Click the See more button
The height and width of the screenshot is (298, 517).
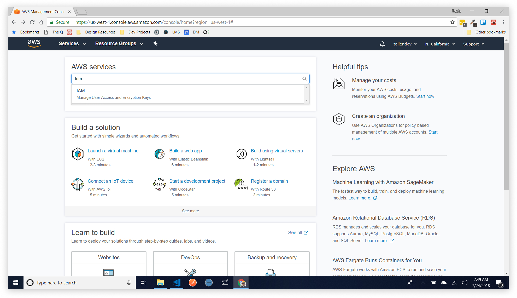190,211
